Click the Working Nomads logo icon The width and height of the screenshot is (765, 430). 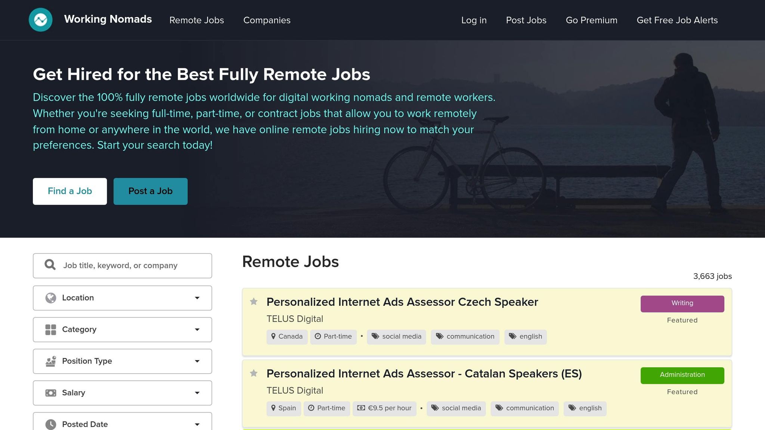click(x=41, y=20)
